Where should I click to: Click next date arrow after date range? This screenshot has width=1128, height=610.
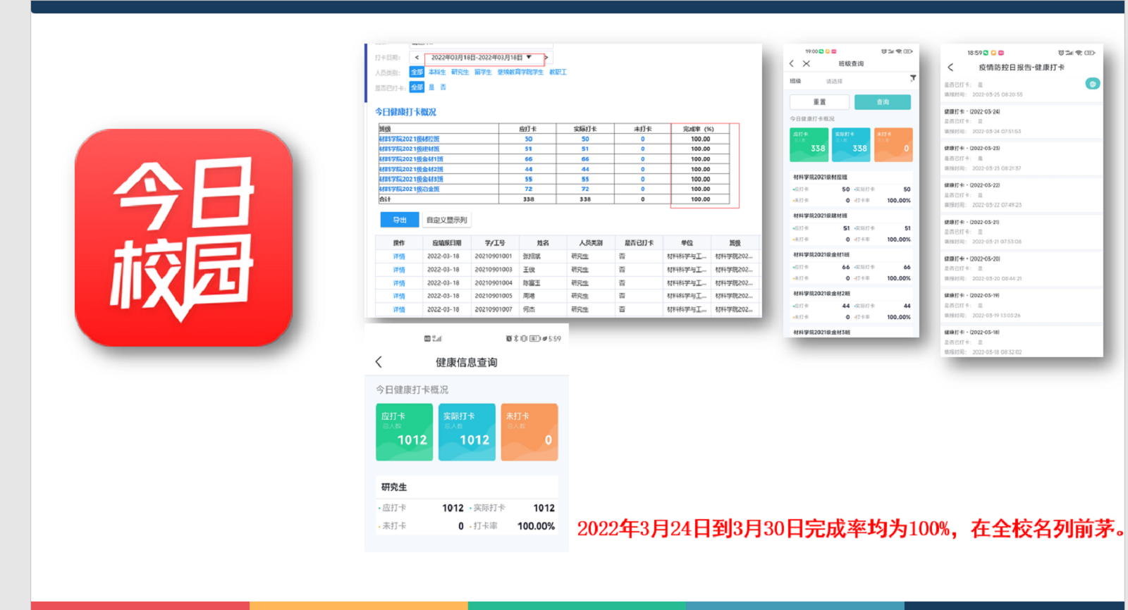[546, 58]
